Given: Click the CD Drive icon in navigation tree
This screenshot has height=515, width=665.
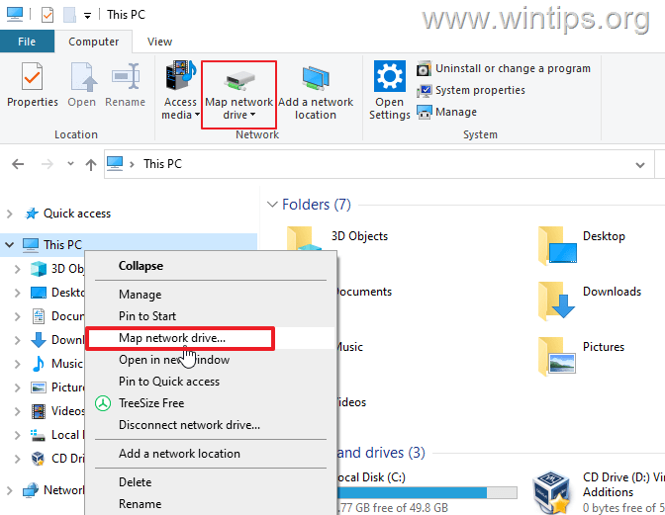Looking at the screenshot, I should coord(39,459).
